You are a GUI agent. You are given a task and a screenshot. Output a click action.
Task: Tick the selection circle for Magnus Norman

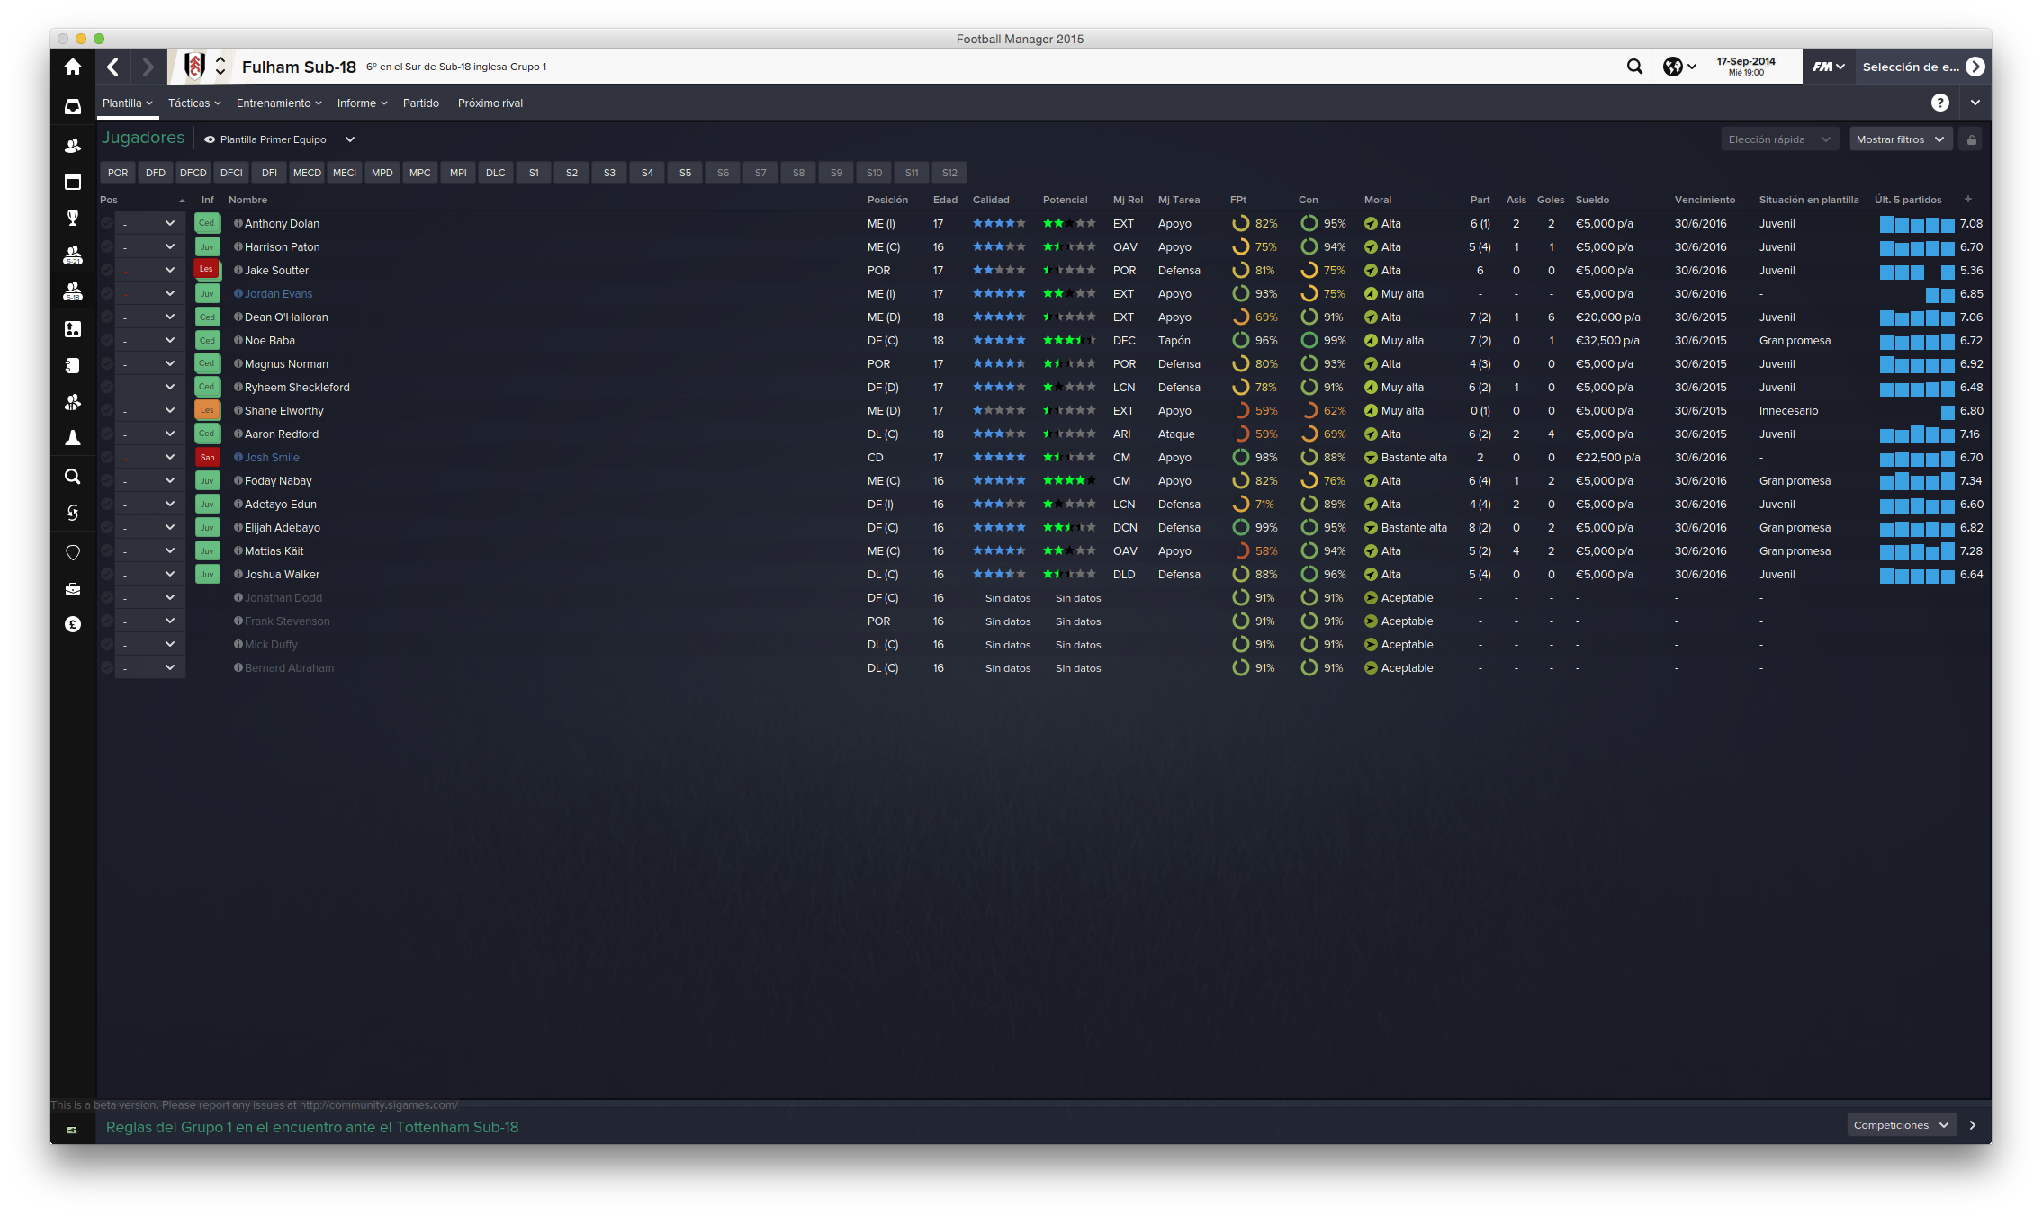click(107, 363)
